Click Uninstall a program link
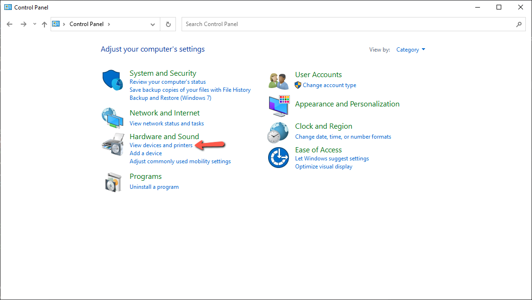 pyautogui.click(x=154, y=187)
